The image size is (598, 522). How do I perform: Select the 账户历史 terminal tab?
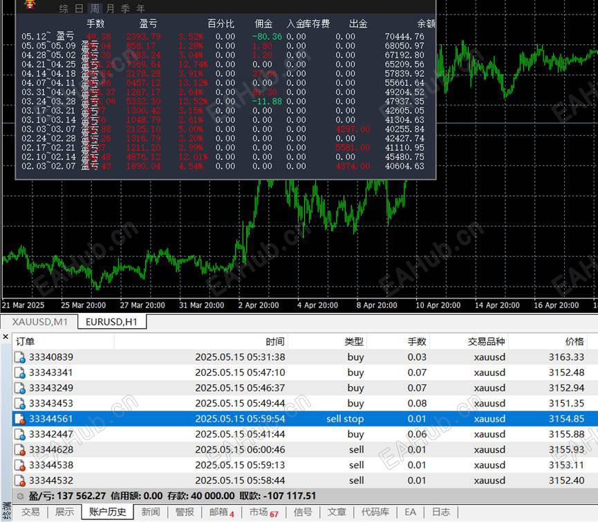tap(108, 512)
